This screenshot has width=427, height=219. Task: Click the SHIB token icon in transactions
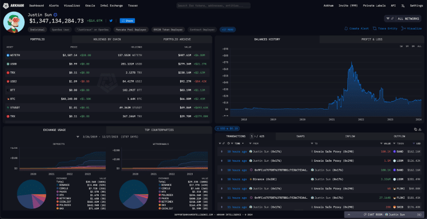point(394,207)
